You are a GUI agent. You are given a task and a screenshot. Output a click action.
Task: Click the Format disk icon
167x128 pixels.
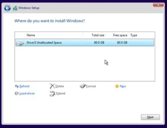tap(83, 86)
